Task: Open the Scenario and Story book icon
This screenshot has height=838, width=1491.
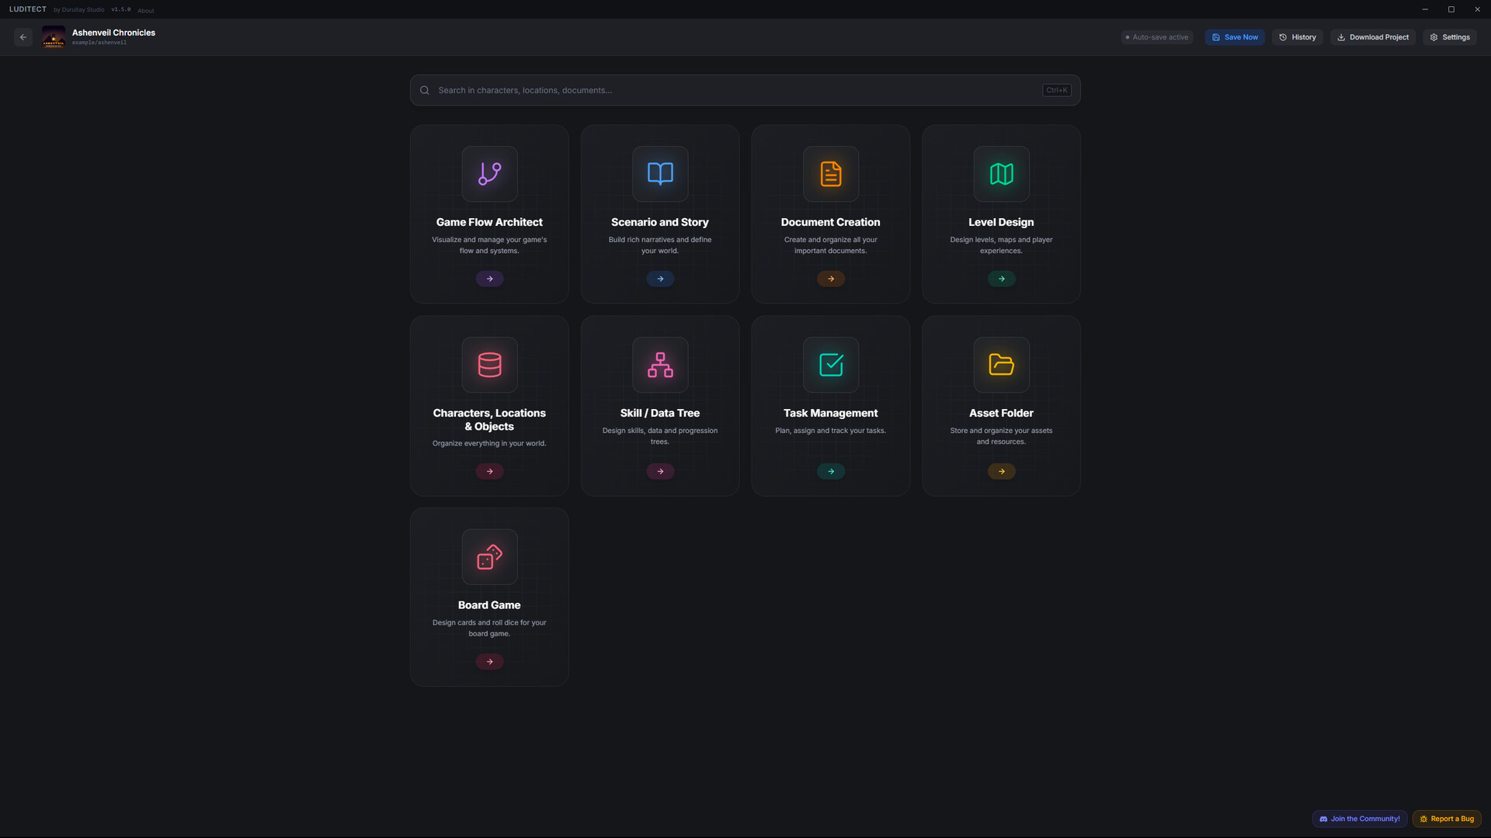Action: click(x=660, y=174)
